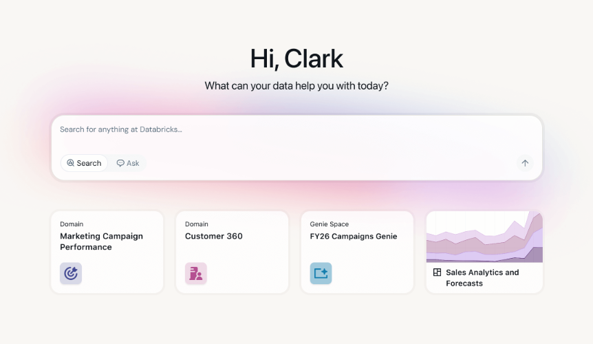The width and height of the screenshot is (593, 344).
Task: Click the Ask chat bubble icon
Action: point(120,163)
